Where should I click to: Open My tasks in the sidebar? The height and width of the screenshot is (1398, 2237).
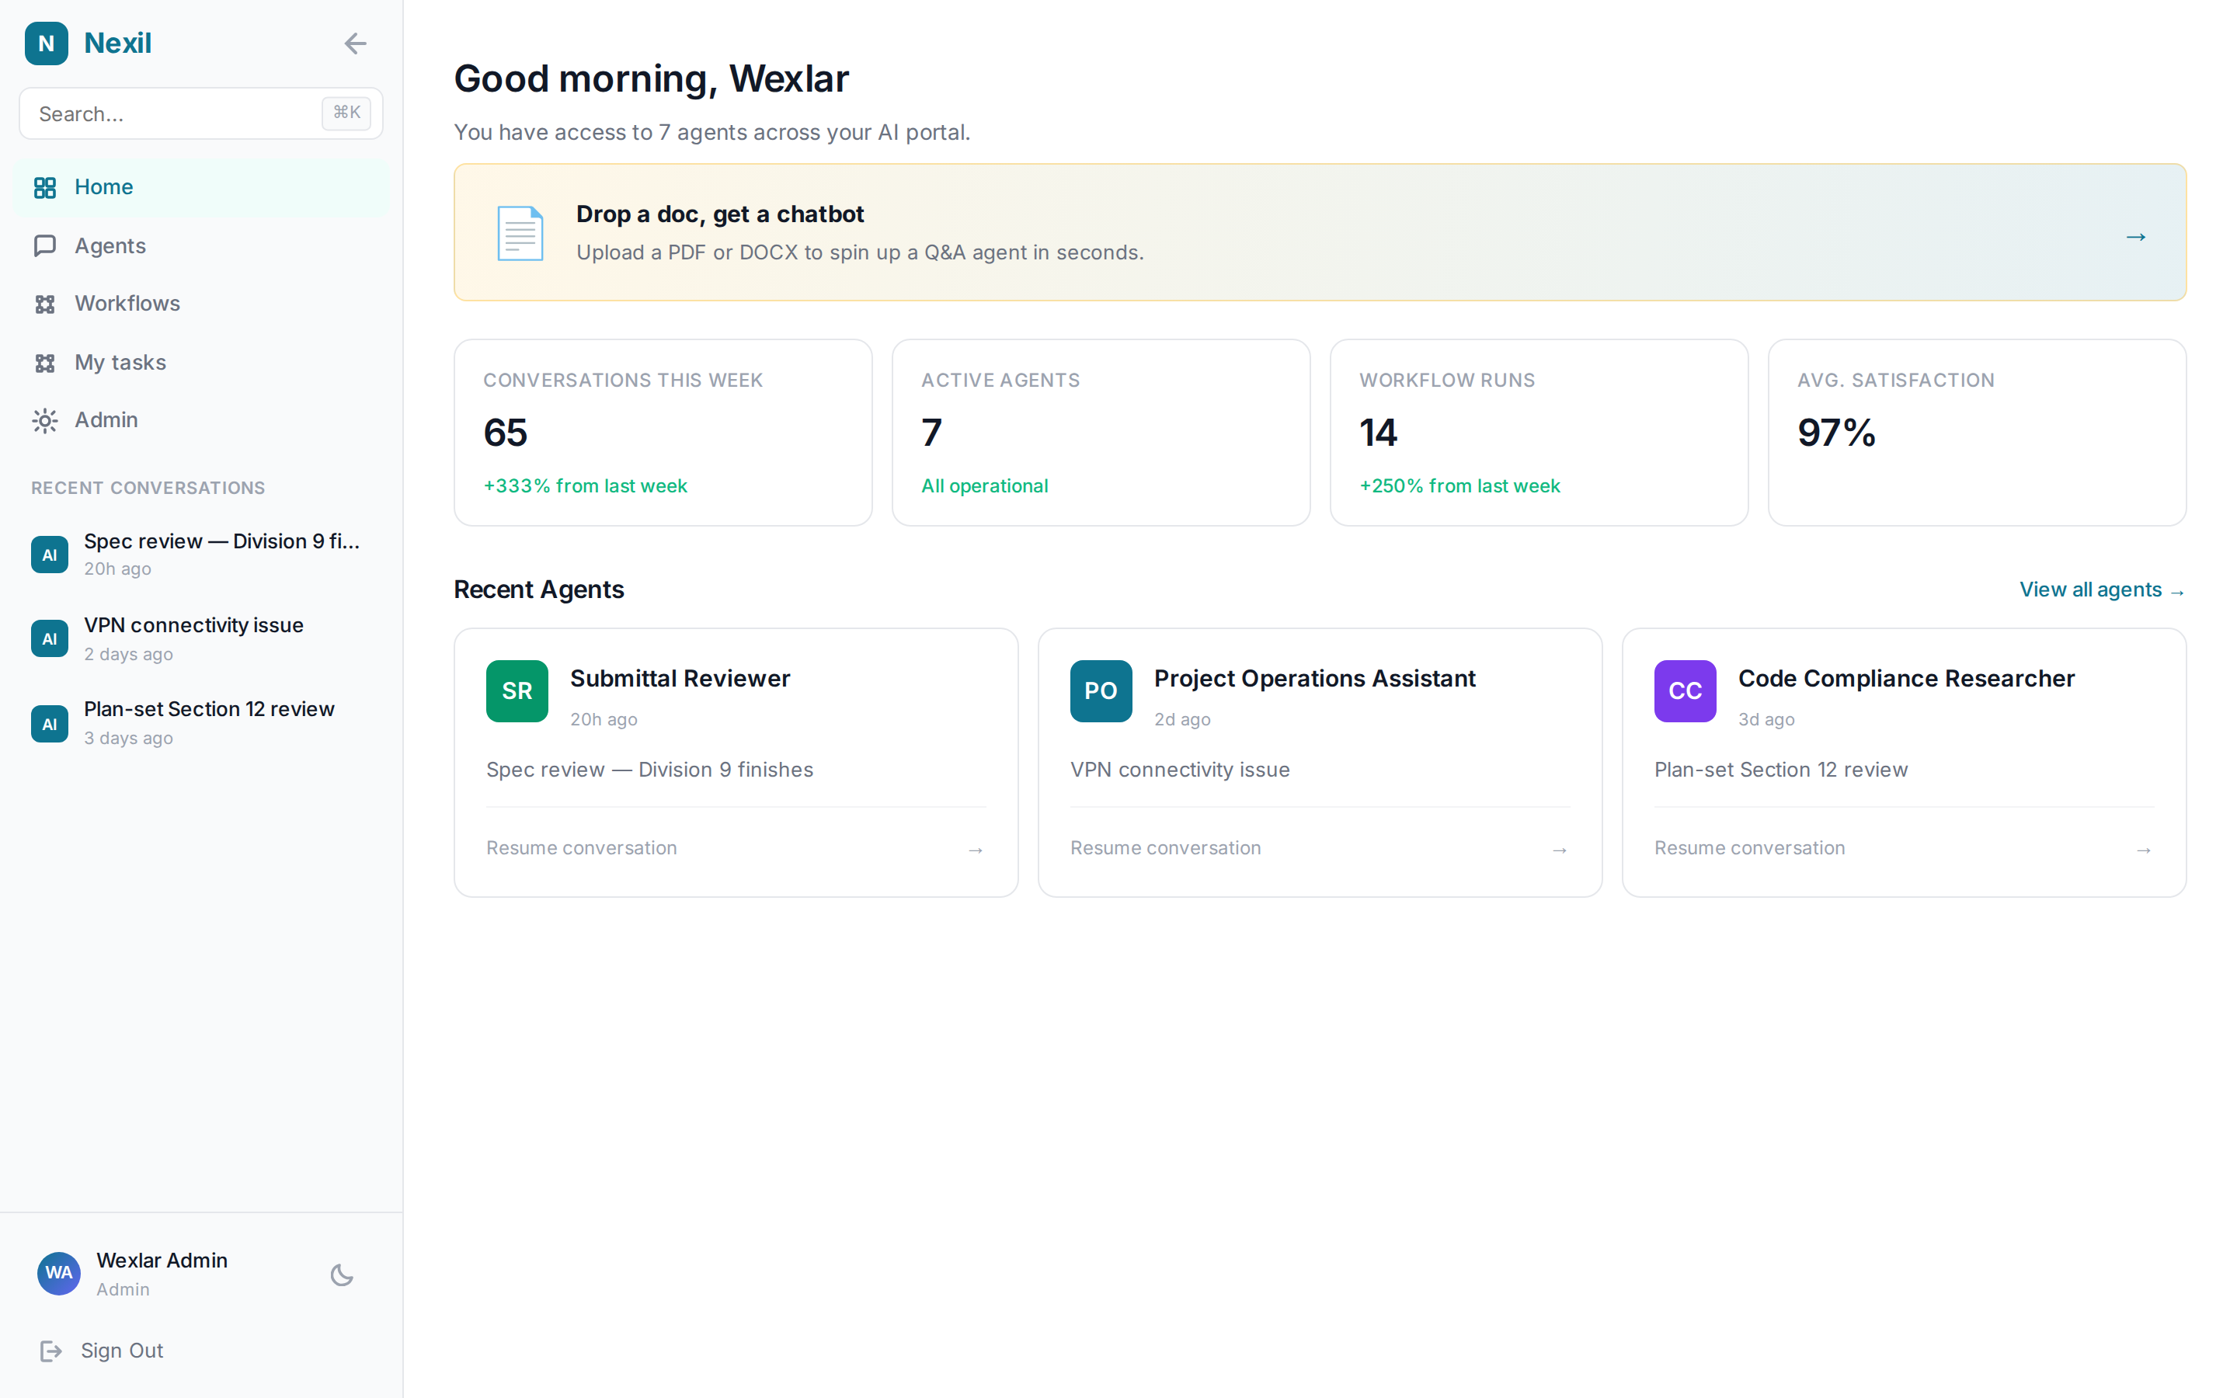tap(200, 361)
